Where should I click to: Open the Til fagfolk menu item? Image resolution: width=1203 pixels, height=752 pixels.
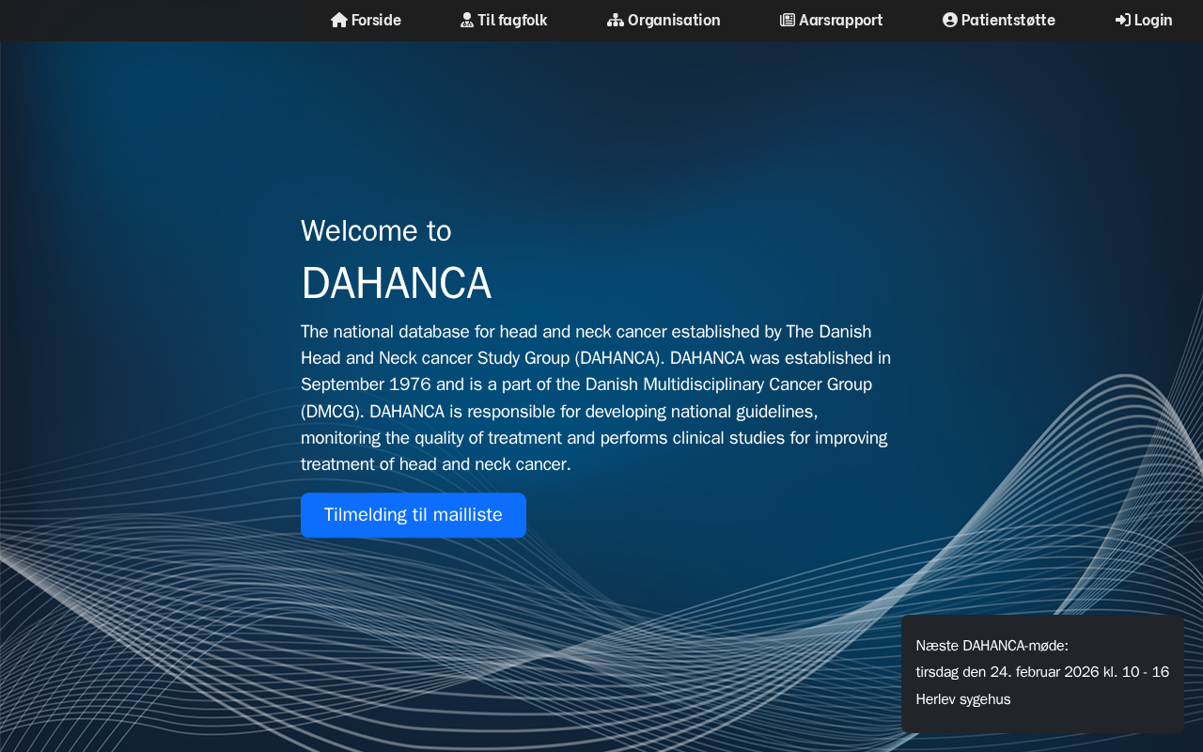click(x=504, y=21)
